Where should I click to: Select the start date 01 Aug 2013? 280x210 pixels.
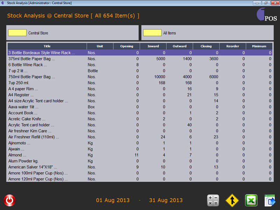(113, 200)
